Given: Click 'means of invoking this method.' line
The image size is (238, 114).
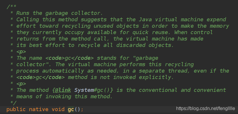Looking at the screenshot, I should point(64,97).
